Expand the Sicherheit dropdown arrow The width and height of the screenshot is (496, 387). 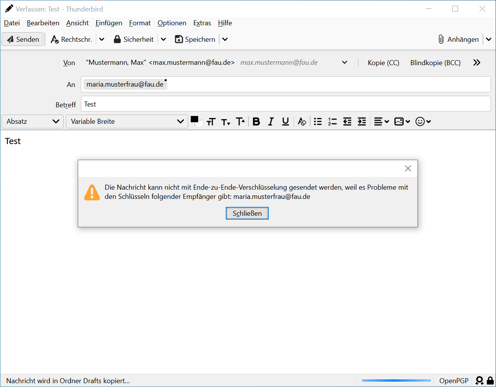(163, 39)
